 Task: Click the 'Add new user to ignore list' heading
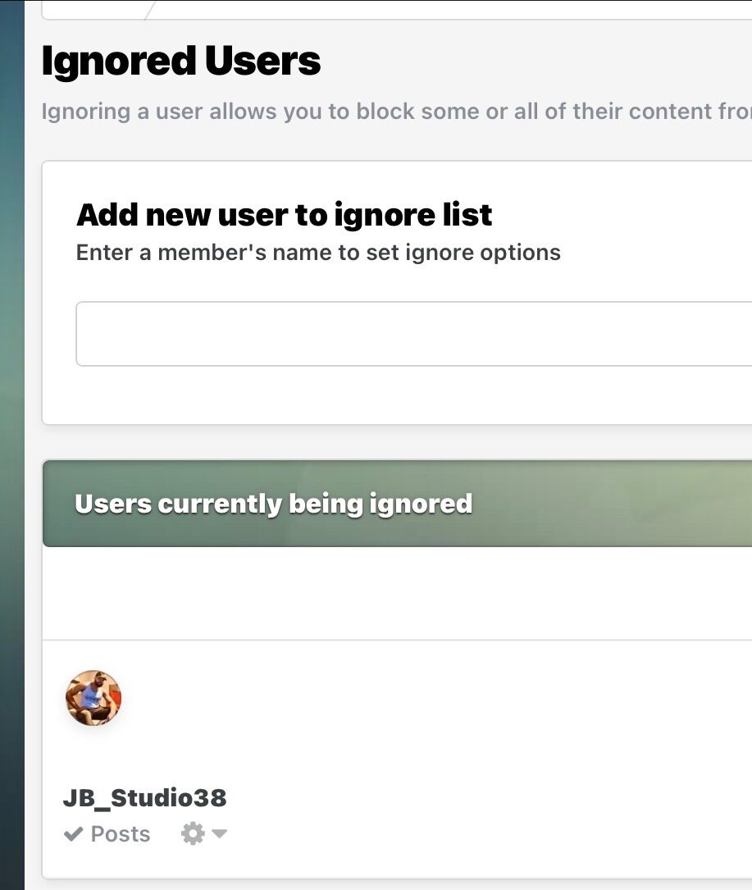(284, 215)
